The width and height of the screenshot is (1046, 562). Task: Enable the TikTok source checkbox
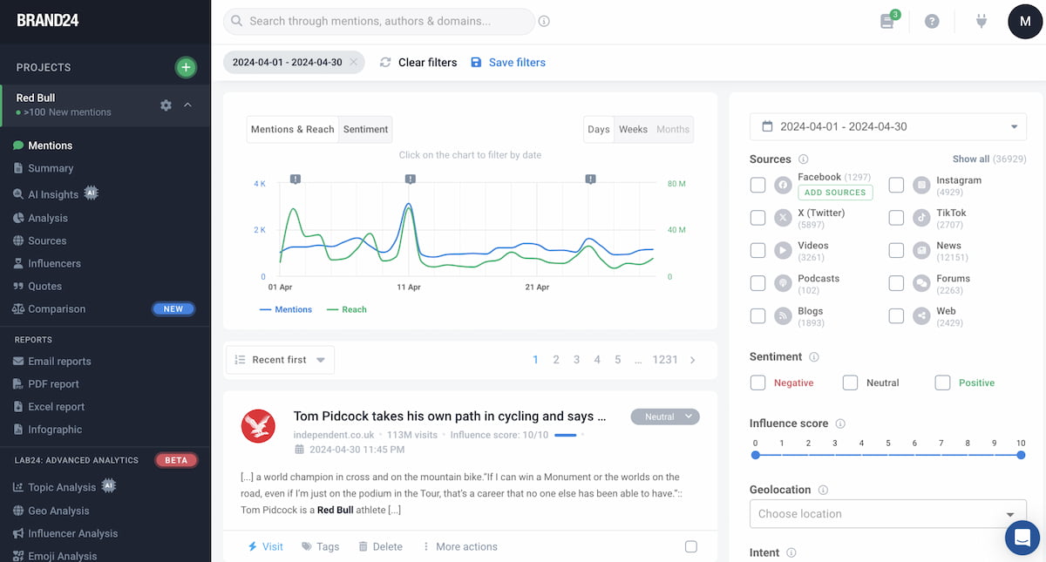click(896, 217)
